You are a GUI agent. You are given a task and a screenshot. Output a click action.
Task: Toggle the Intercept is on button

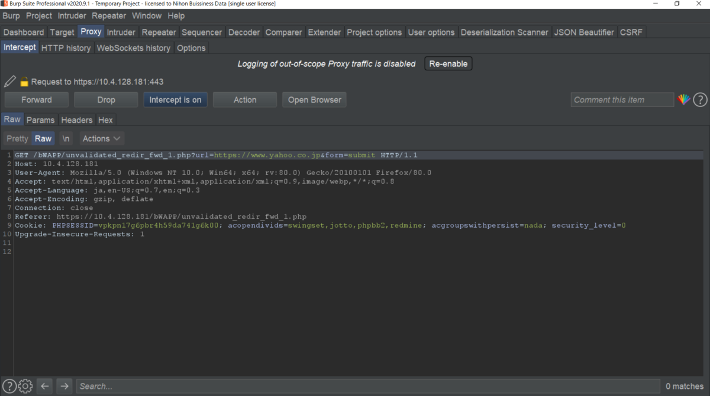[x=175, y=100]
